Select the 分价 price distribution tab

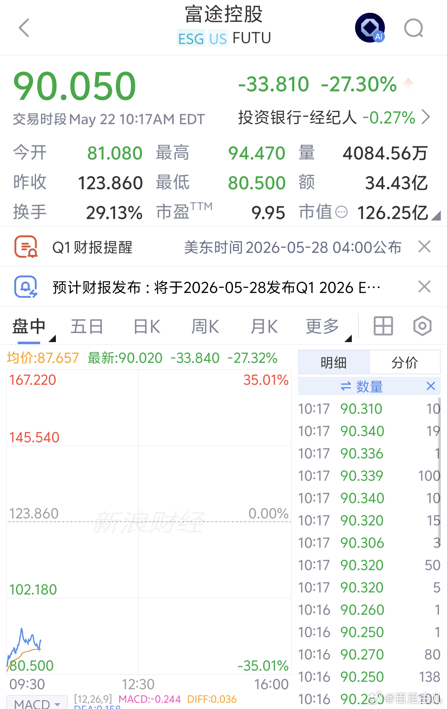coord(405,362)
